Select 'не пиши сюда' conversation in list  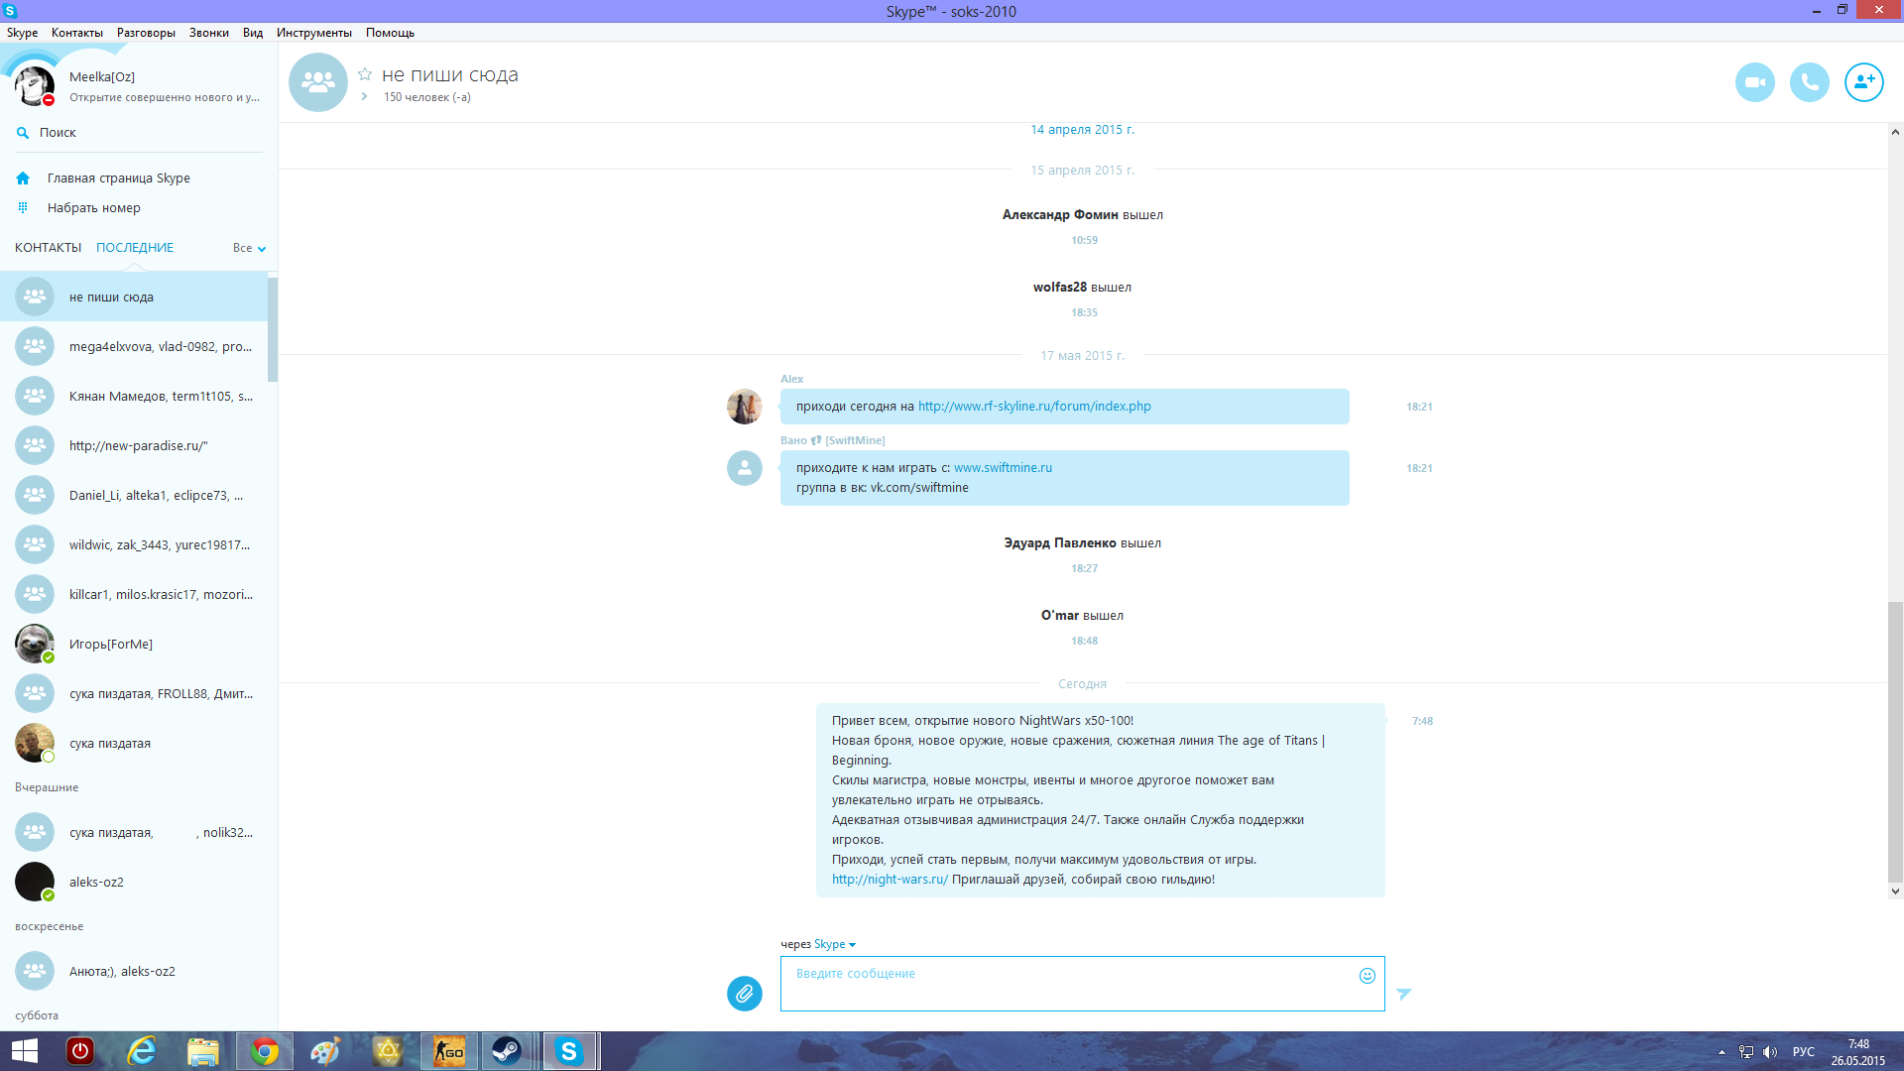click(134, 297)
